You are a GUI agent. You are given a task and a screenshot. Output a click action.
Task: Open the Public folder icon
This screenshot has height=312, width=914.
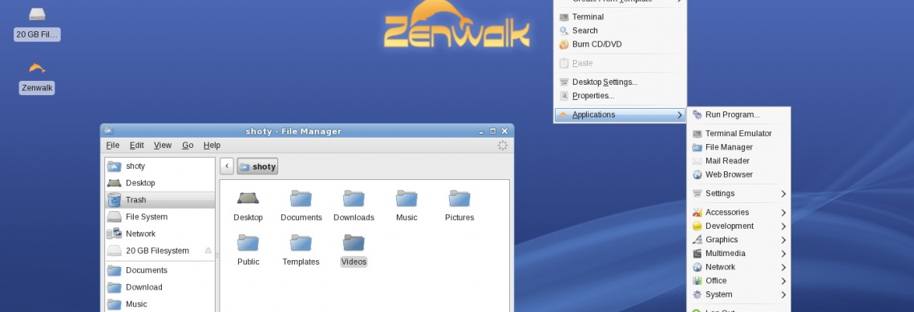point(248,242)
